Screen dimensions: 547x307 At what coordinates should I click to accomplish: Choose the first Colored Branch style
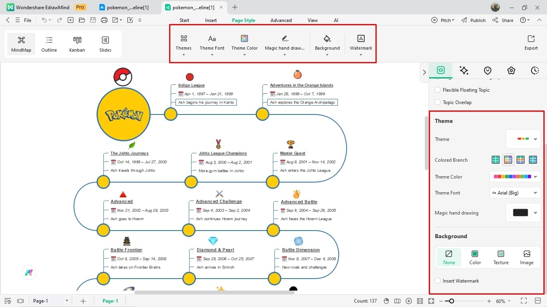pos(496,160)
